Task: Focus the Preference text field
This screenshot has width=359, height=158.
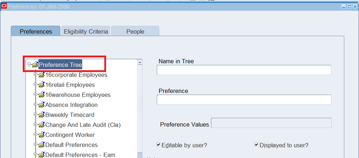Action: point(244,100)
